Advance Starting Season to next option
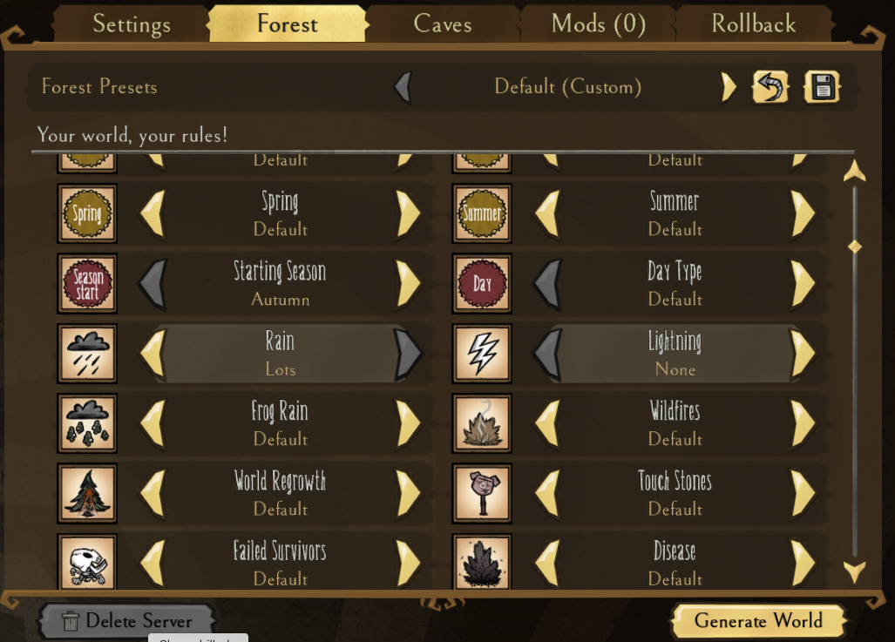Image resolution: width=895 pixels, height=642 pixels. (x=408, y=284)
